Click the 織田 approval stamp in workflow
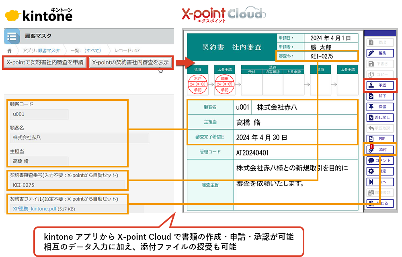Screen dimensions: 402x257 (x=224, y=84)
